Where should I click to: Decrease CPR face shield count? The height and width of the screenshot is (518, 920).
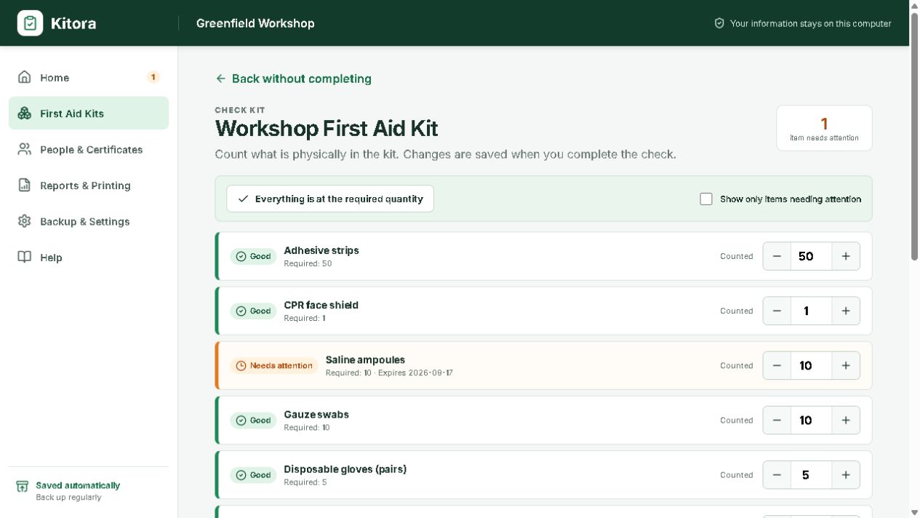(x=777, y=311)
